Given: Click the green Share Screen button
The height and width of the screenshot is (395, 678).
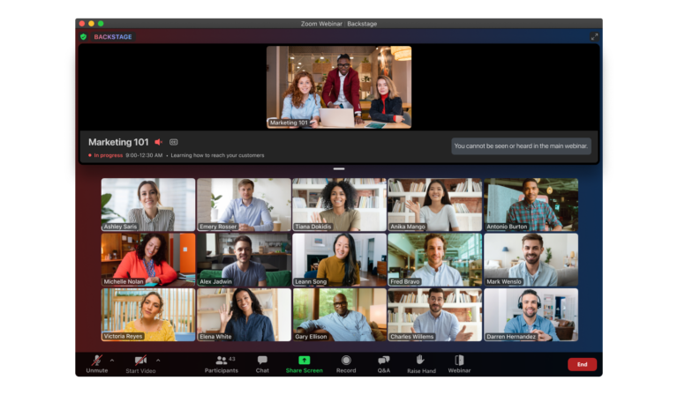Looking at the screenshot, I should coord(304,364).
